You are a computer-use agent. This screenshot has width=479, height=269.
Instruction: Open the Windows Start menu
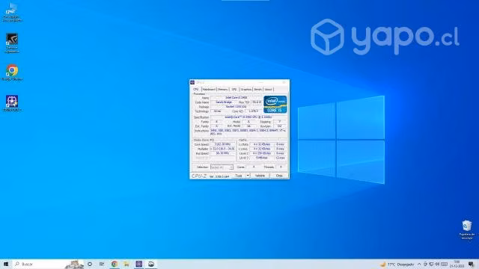coord(6,264)
